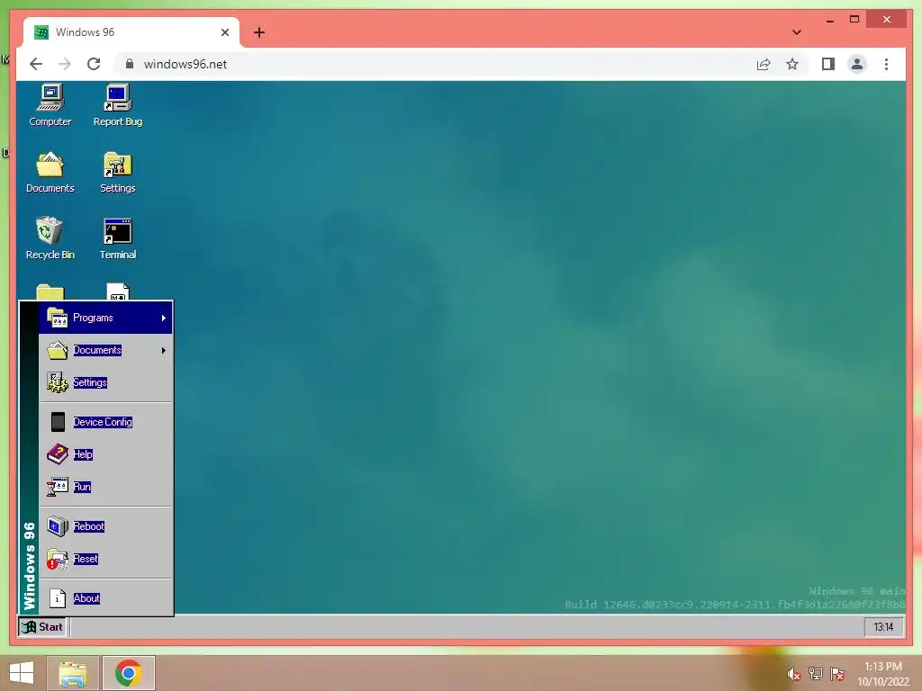Image resolution: width=922 pixels, height=691 pixels.
Task: Go back in the Chrome browser
Action: click(x=36, y=64)
